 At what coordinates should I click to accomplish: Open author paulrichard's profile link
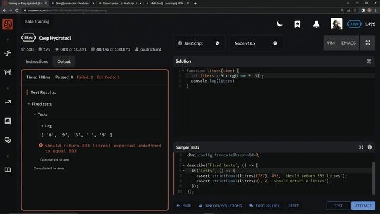coord(150,49)
